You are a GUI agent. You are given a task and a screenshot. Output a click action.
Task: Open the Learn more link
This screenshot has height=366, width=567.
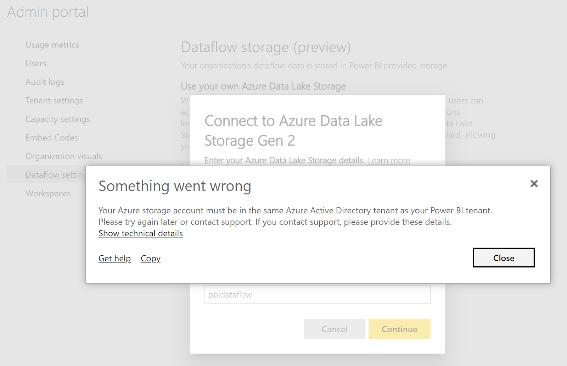point(389,160)
